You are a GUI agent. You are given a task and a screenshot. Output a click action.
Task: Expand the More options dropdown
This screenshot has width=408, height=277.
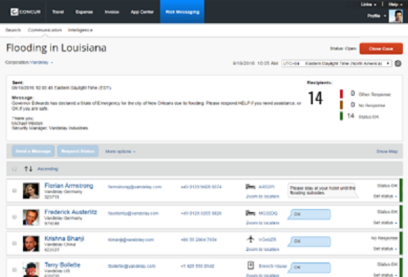click(120, 151)
